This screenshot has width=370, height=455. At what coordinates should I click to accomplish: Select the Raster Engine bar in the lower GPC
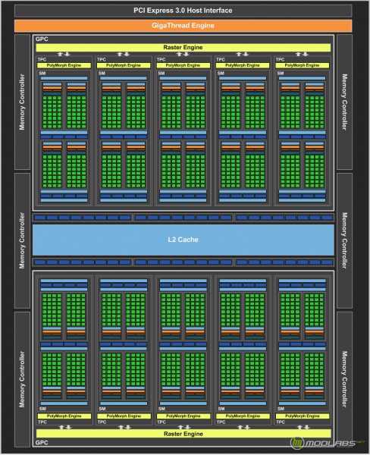183,434
